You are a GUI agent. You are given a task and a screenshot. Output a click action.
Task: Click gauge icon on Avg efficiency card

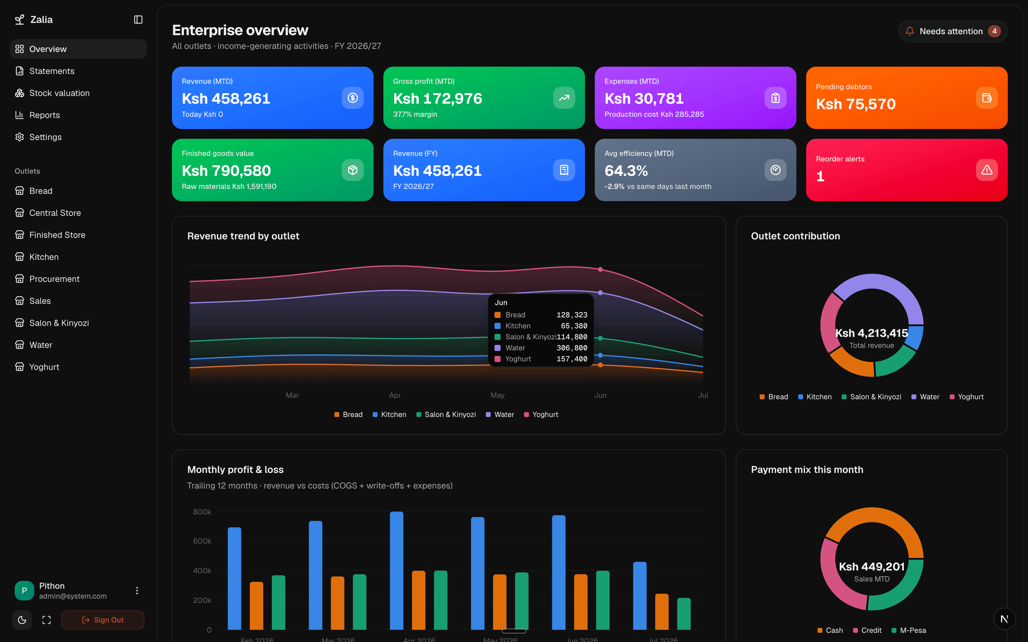(x=775, y=170)
